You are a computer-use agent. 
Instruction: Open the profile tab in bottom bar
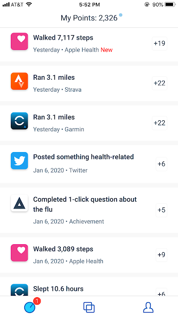click(x=148, y=307)
